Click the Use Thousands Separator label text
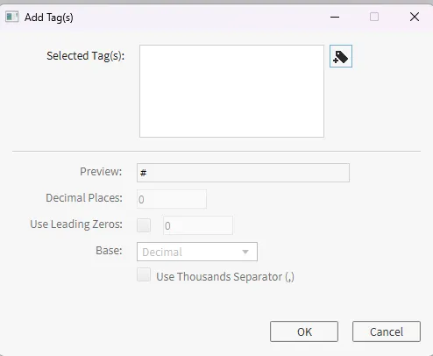The height and width of the screenshot is (356, 433). (225, 277)
